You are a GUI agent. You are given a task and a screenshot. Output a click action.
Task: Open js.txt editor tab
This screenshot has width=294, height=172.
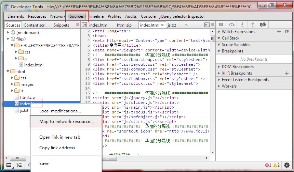pos(172,25)
